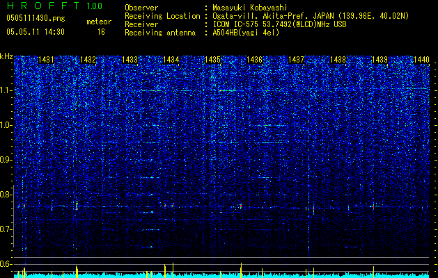Select the meteor count value 16
The height and width of the screenshot is (278, 438).
[x=101, y=32]
